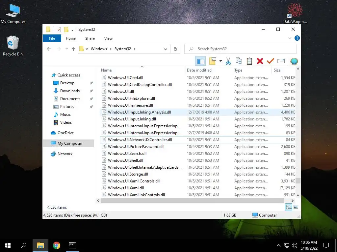337x252 pixels.
Task: Click the Paste clipboard icon
Action: [249, 61]
